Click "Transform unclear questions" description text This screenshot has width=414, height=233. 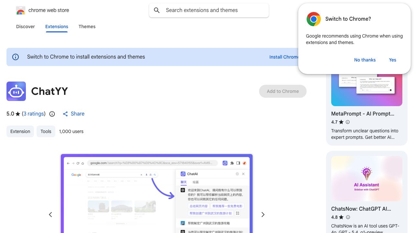[365, 134]
